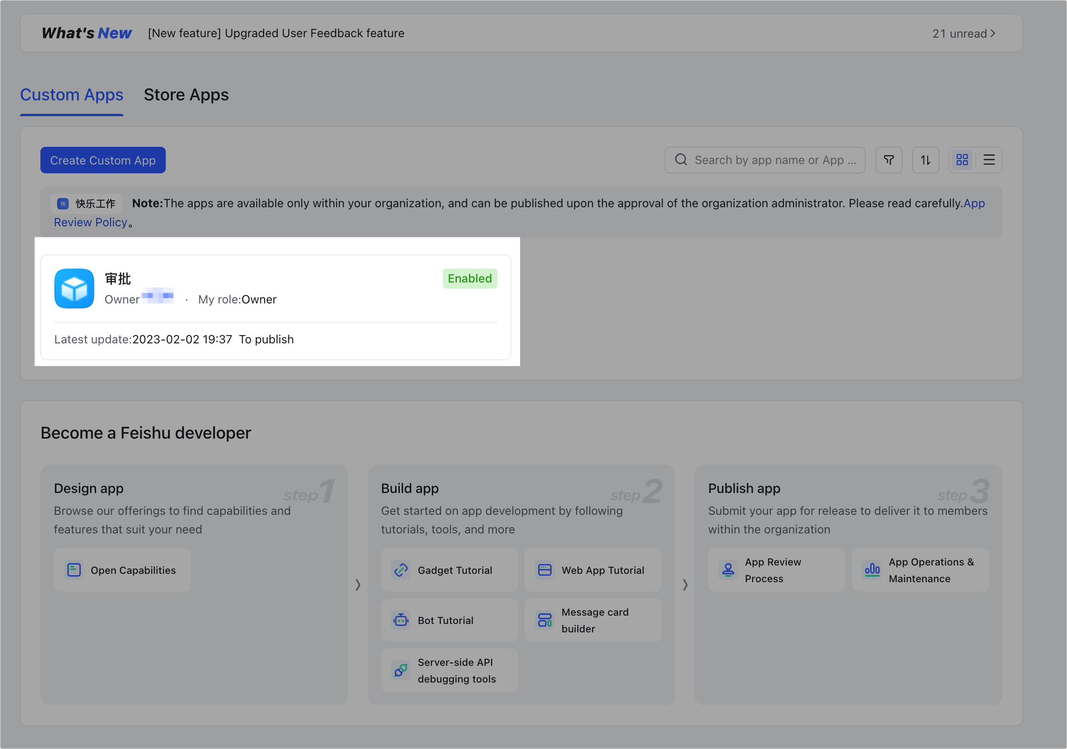Click the sort order arrows icon

point(925,160)
